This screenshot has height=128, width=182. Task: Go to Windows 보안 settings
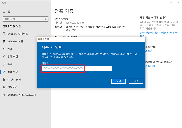point(15,41)
